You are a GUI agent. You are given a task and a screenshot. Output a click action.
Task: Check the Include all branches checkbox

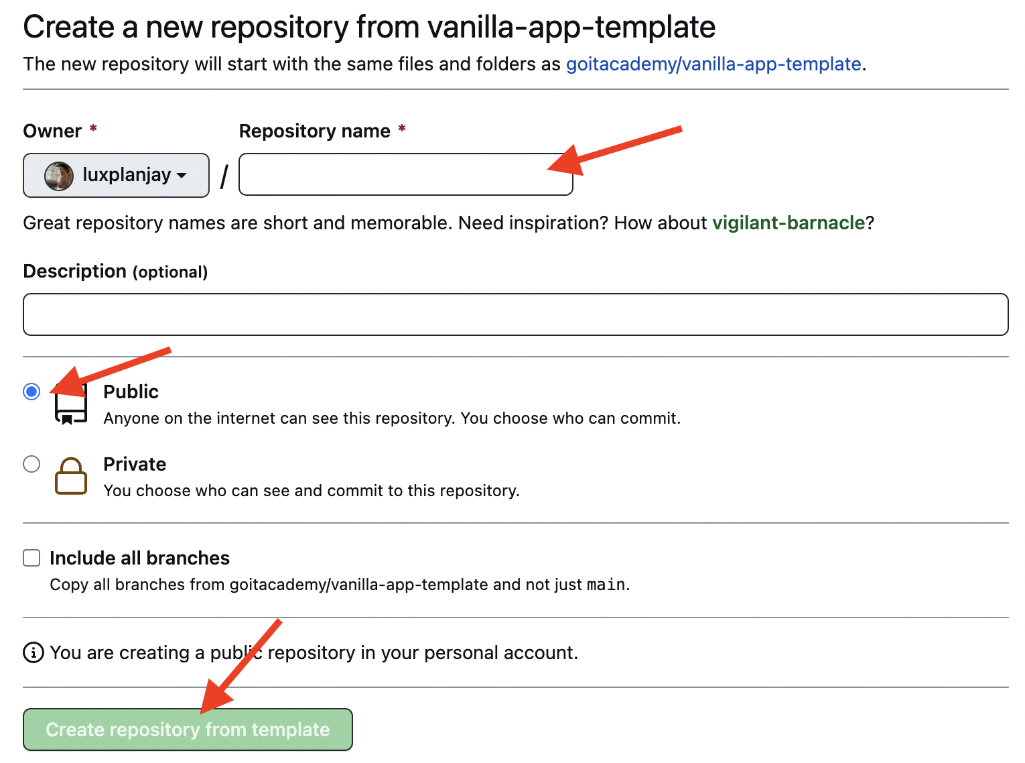pos(31,557)
